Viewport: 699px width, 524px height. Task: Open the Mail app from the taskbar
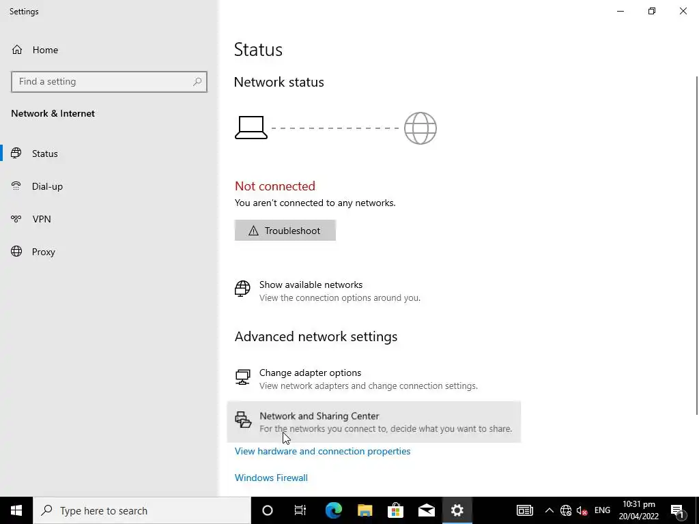coord(427,510)
